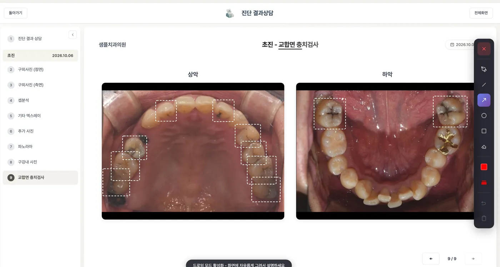Select 교합면 충치검사 sidebar item
This screenshot has height=267, width=500.
tap(40, 177)
